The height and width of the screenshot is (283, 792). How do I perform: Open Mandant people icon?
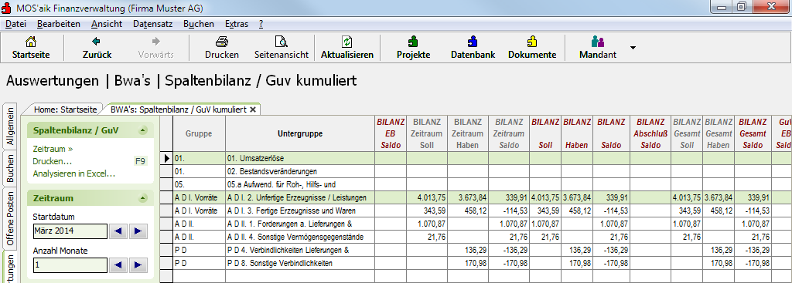pos(598,42)
